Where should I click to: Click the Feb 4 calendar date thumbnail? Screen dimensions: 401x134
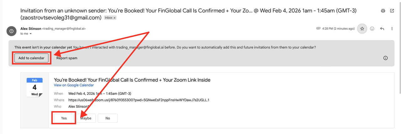coord(34,87)
